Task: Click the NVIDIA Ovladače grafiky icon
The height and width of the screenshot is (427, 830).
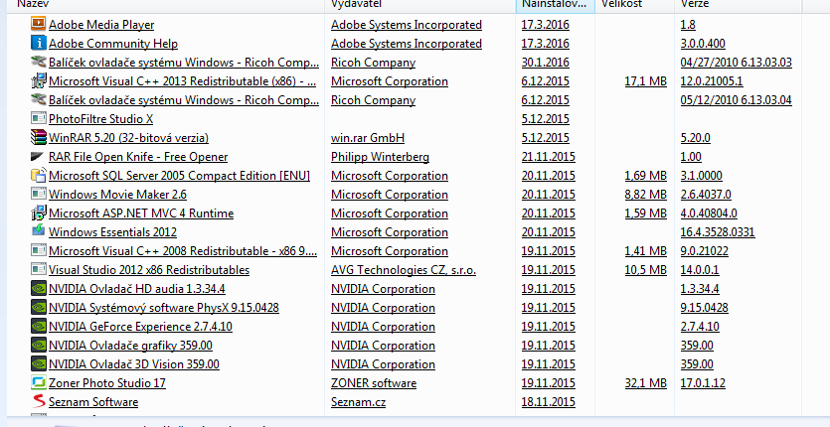Action: (x=39, y=346)
